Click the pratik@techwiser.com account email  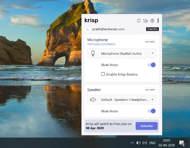pos(108,29)
